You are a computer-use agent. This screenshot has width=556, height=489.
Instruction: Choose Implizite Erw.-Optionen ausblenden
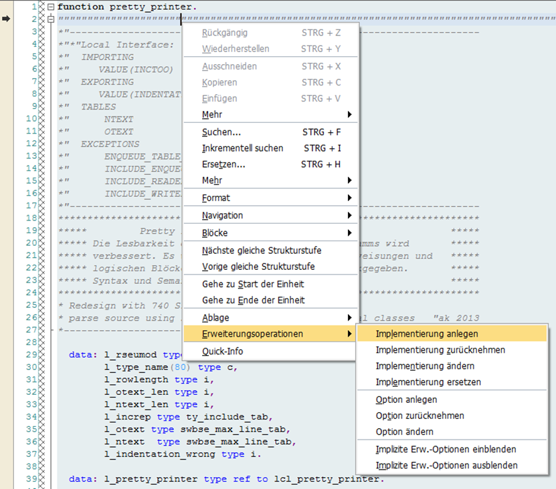coord(452,465)
